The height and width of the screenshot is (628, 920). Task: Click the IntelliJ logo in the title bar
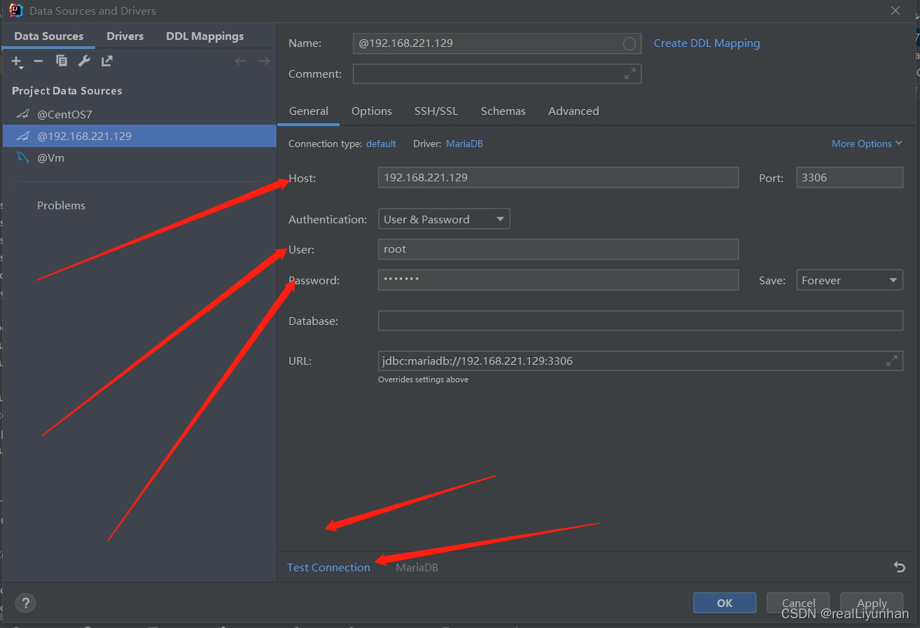point(16,11)
